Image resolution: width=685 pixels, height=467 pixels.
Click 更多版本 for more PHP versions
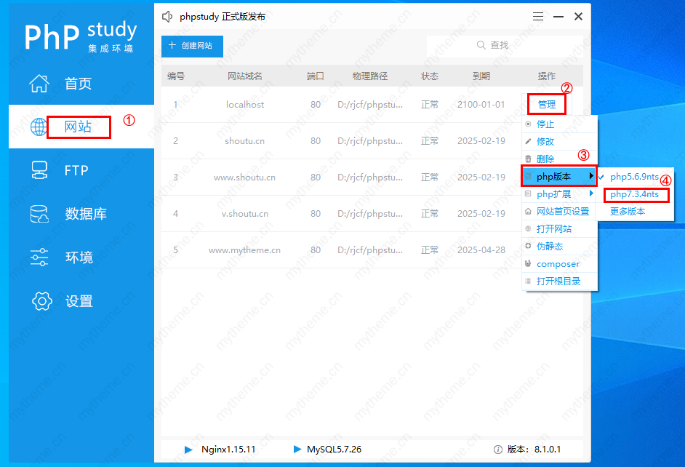tap(628, 212)
